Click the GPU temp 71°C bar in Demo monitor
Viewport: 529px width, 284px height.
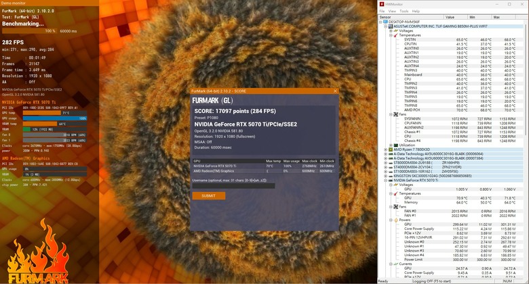(x=55, y=113)
